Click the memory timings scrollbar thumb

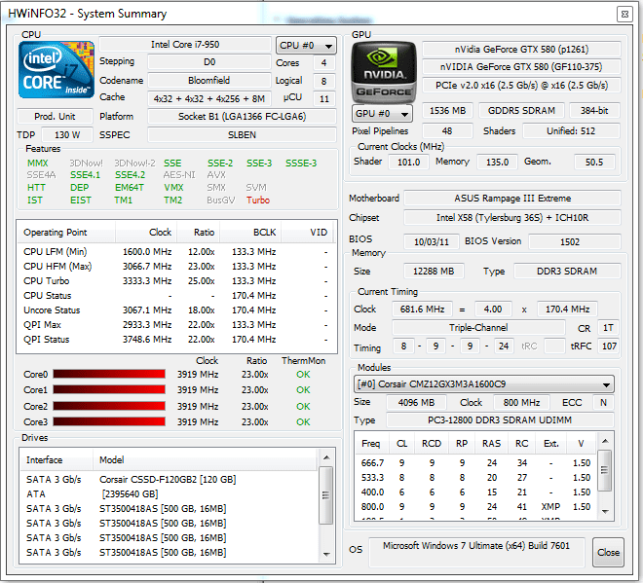604,470
